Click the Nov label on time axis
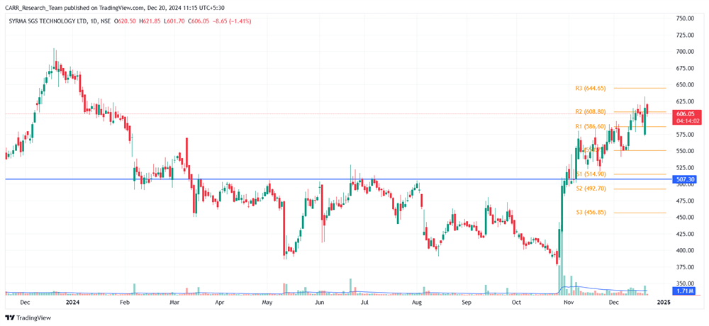 [x=569, y=302]
